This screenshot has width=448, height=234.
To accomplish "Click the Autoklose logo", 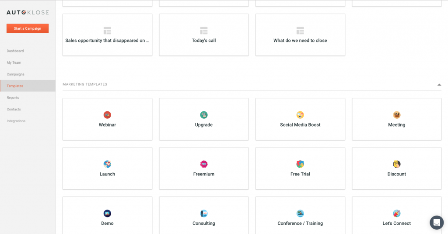I will (x=28, y=13).
